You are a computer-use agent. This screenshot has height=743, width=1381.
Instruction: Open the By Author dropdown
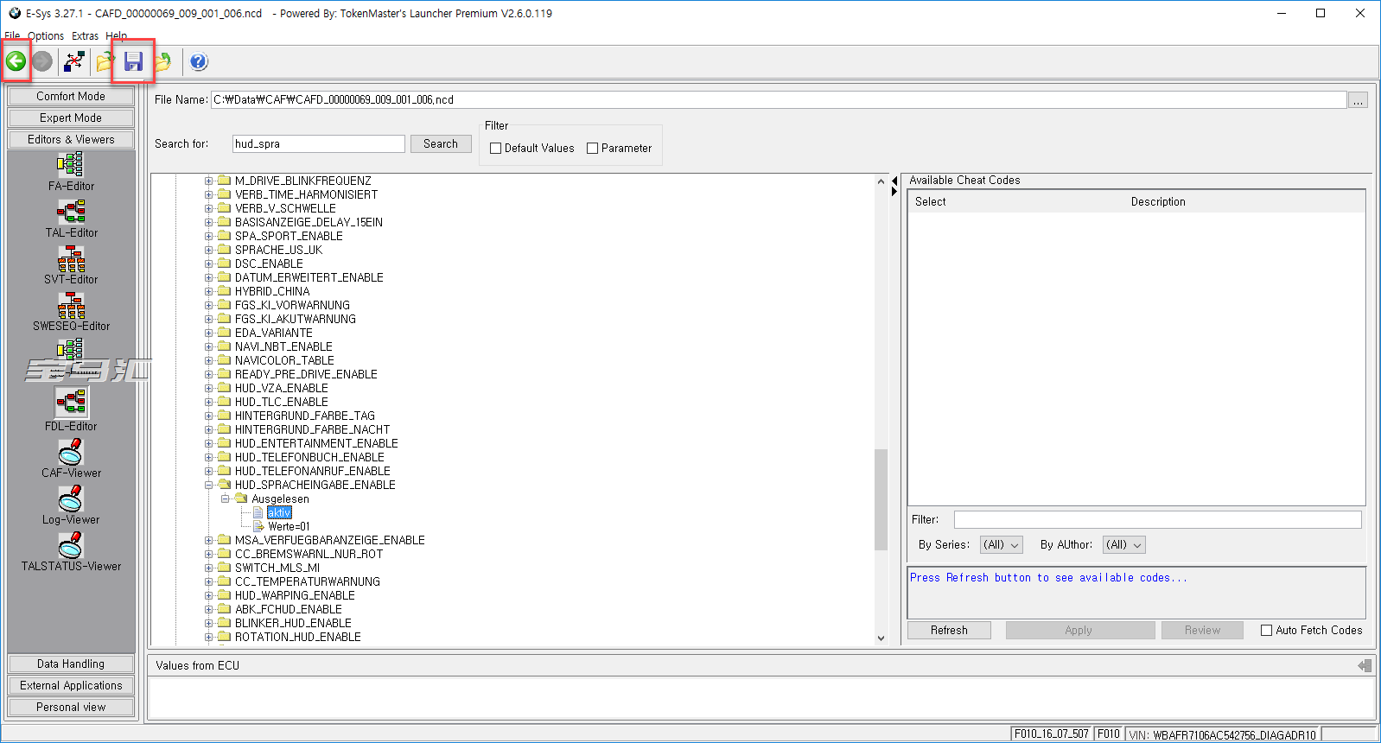(x=1124, y=545)
